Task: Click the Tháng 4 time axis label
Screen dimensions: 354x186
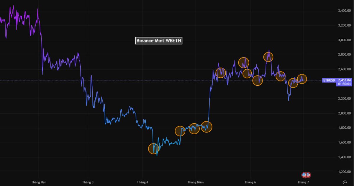Action: tap(142, 182)
